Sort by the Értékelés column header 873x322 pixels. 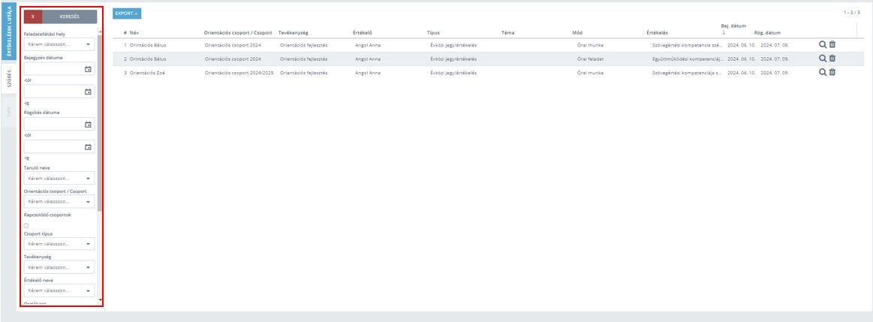(x=657, y=33)
